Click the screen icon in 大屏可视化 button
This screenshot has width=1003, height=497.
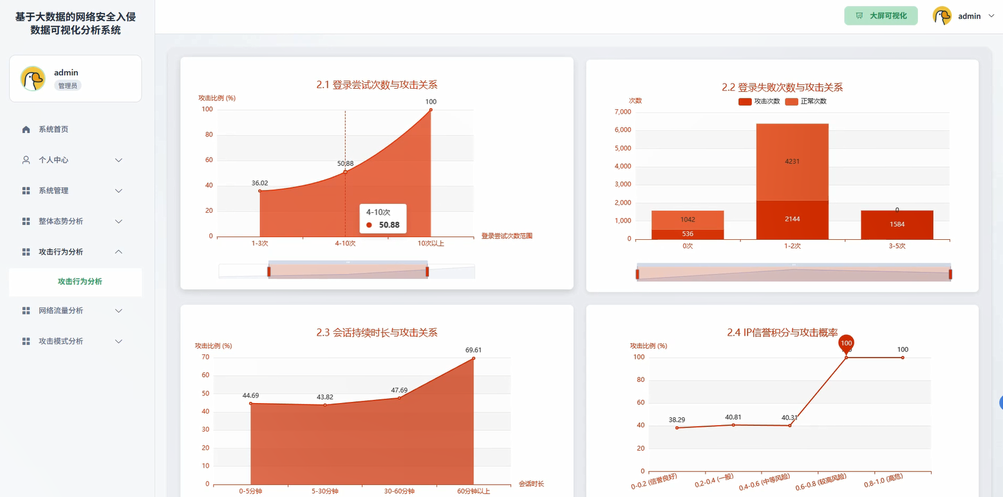[859, 16]
